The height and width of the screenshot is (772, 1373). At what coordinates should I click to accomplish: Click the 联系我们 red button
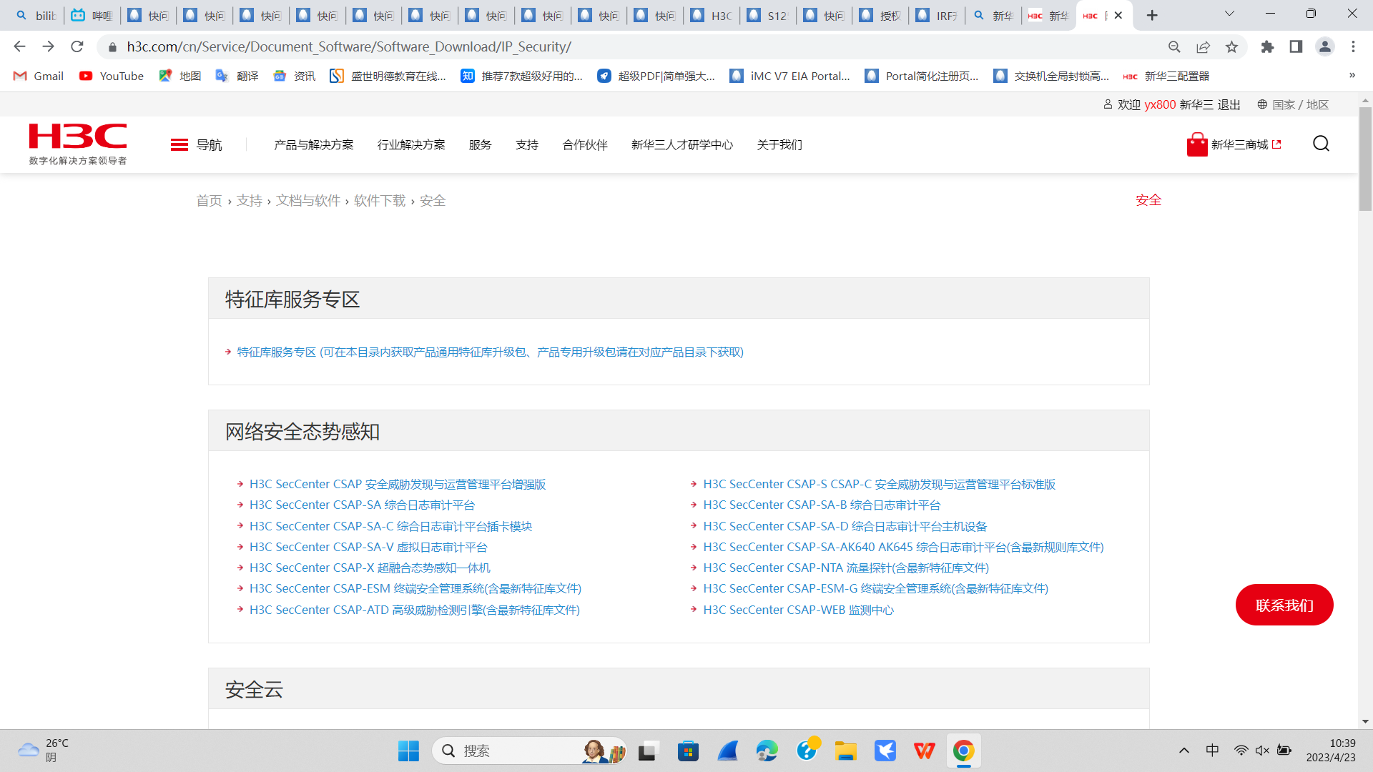point(1284,605)
